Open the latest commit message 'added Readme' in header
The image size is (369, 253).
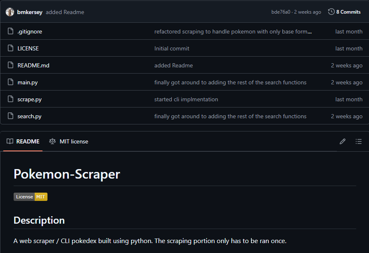pos(65,12)
